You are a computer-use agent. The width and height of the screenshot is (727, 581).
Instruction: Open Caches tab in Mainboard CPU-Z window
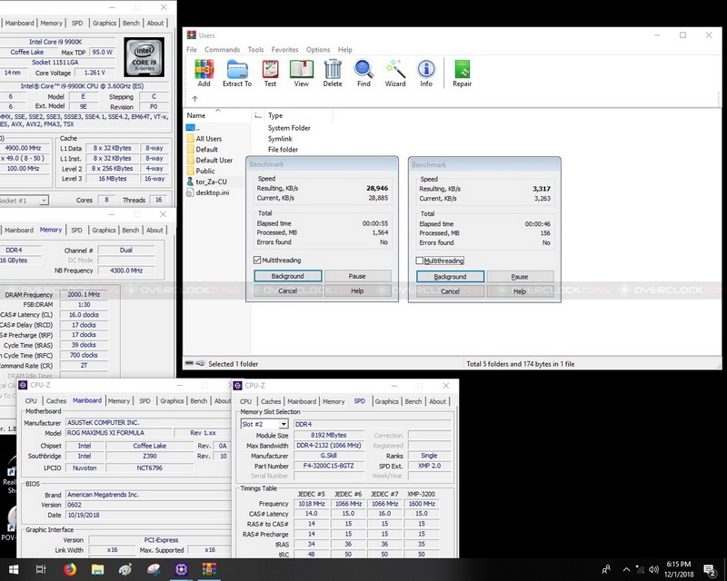[x=56, y=400]
